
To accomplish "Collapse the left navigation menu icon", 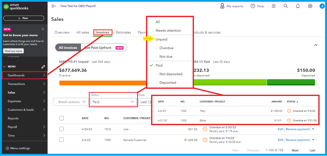I will [x=53, y=6].
